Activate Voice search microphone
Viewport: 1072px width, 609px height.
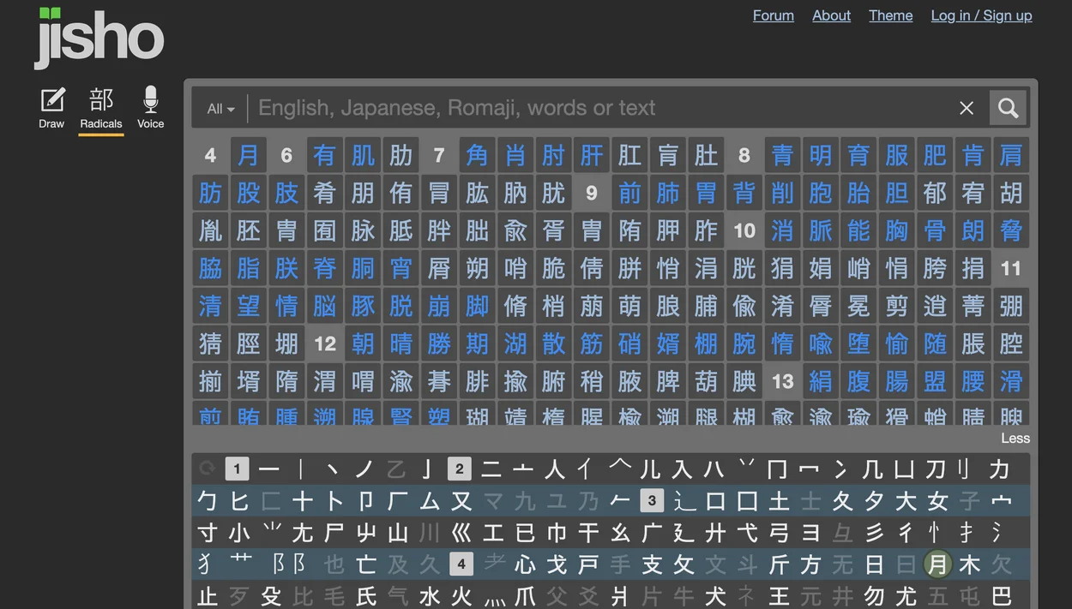click(x=151, y=108)
